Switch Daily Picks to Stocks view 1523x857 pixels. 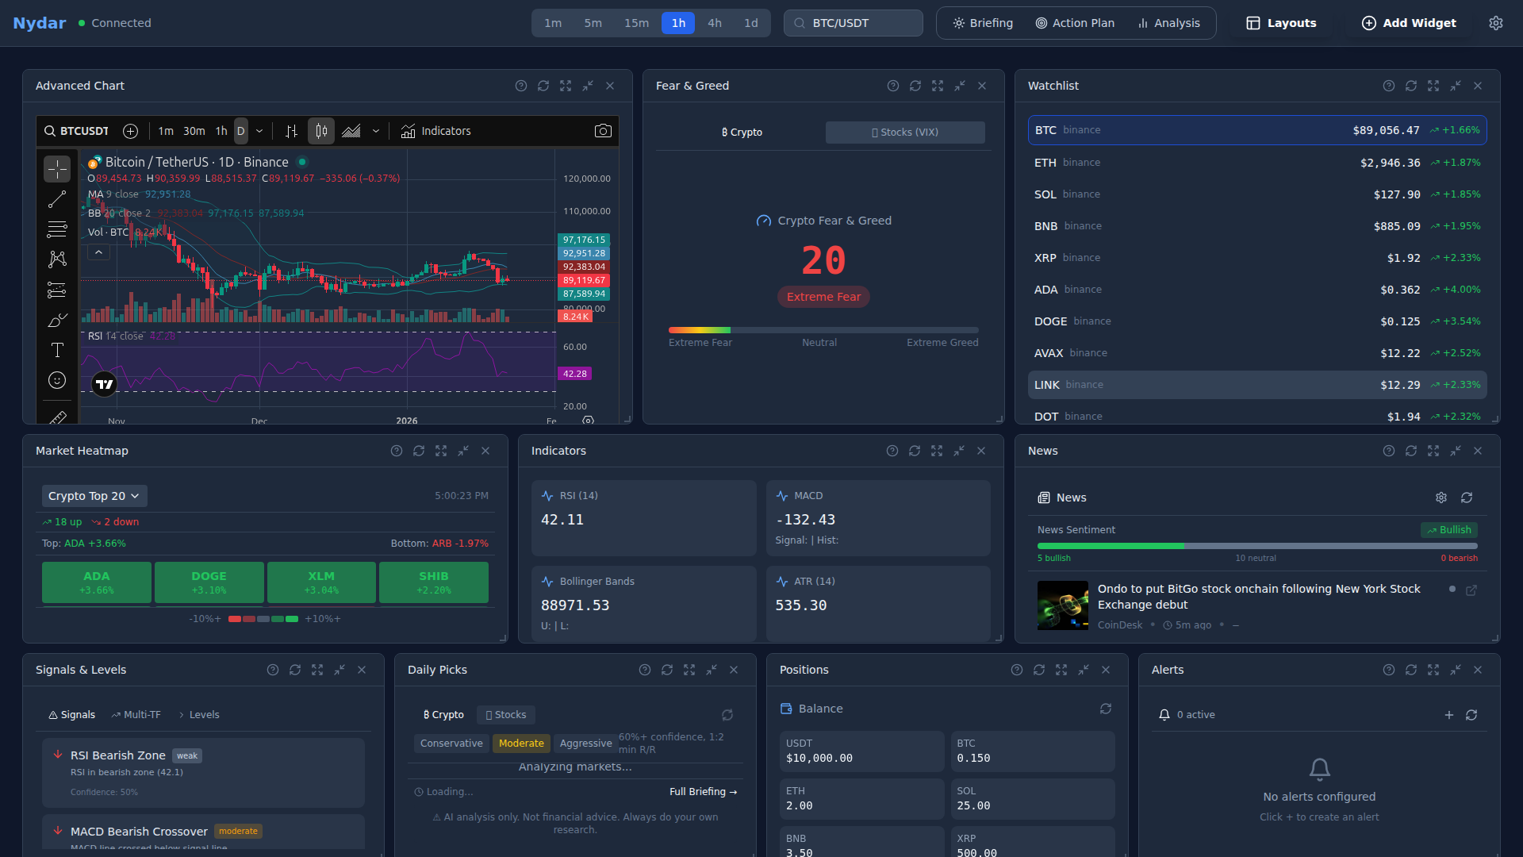click(x=505, y=714)
